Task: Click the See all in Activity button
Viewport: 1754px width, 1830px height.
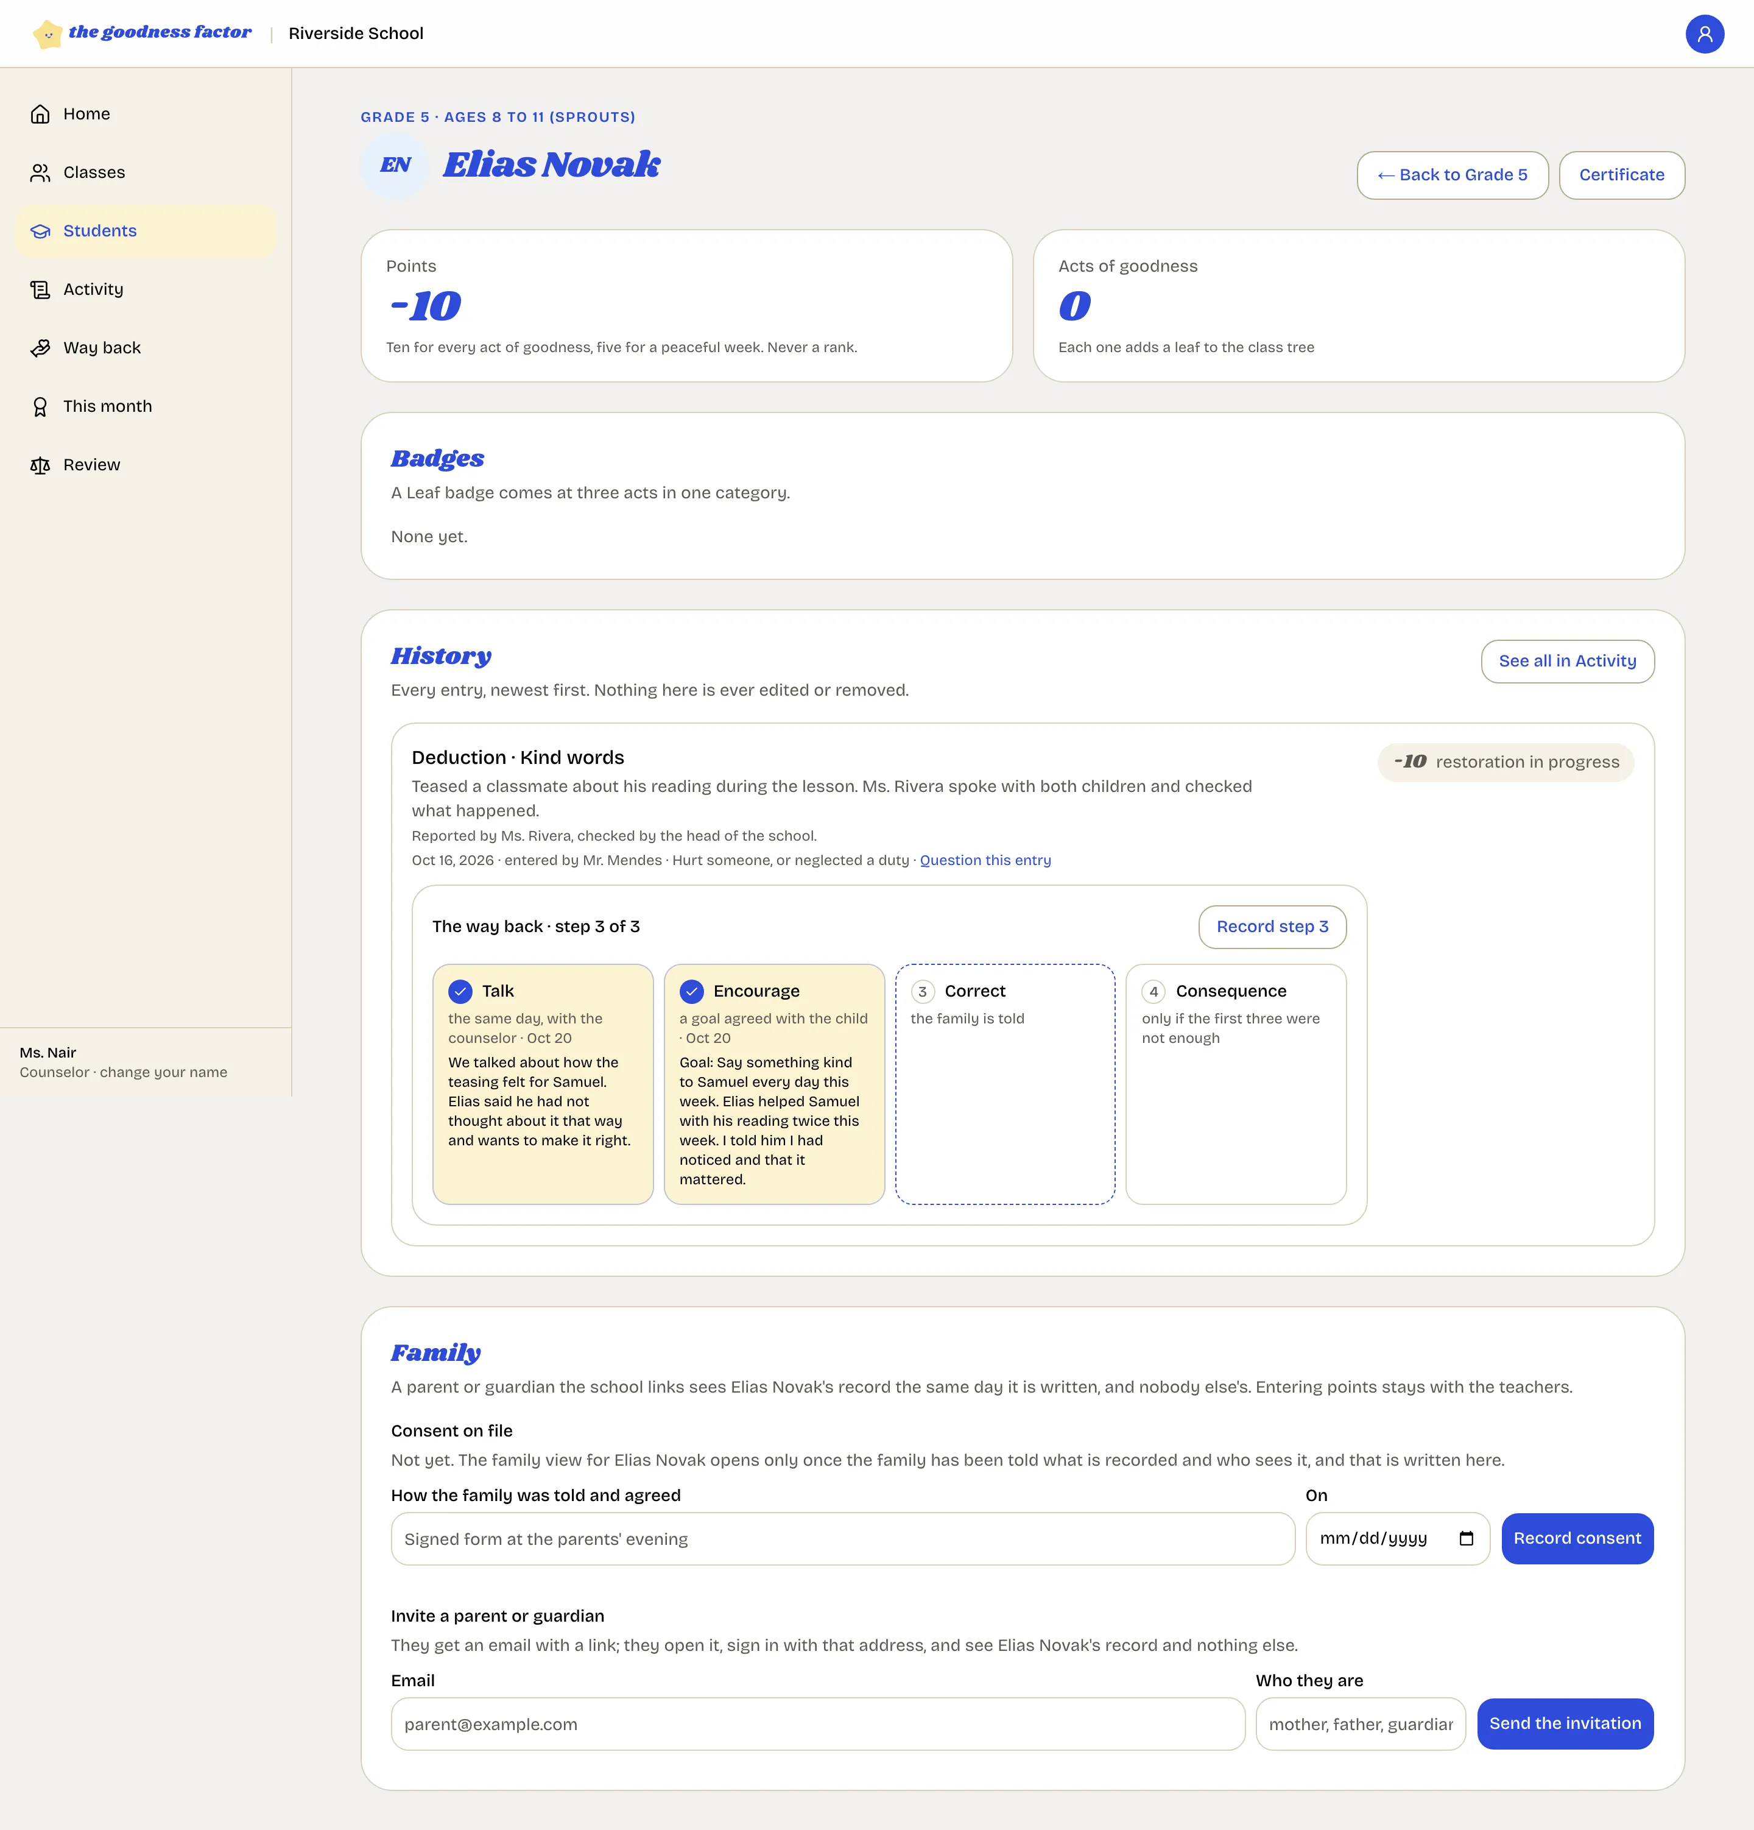Action: [x=1566, y=660]
